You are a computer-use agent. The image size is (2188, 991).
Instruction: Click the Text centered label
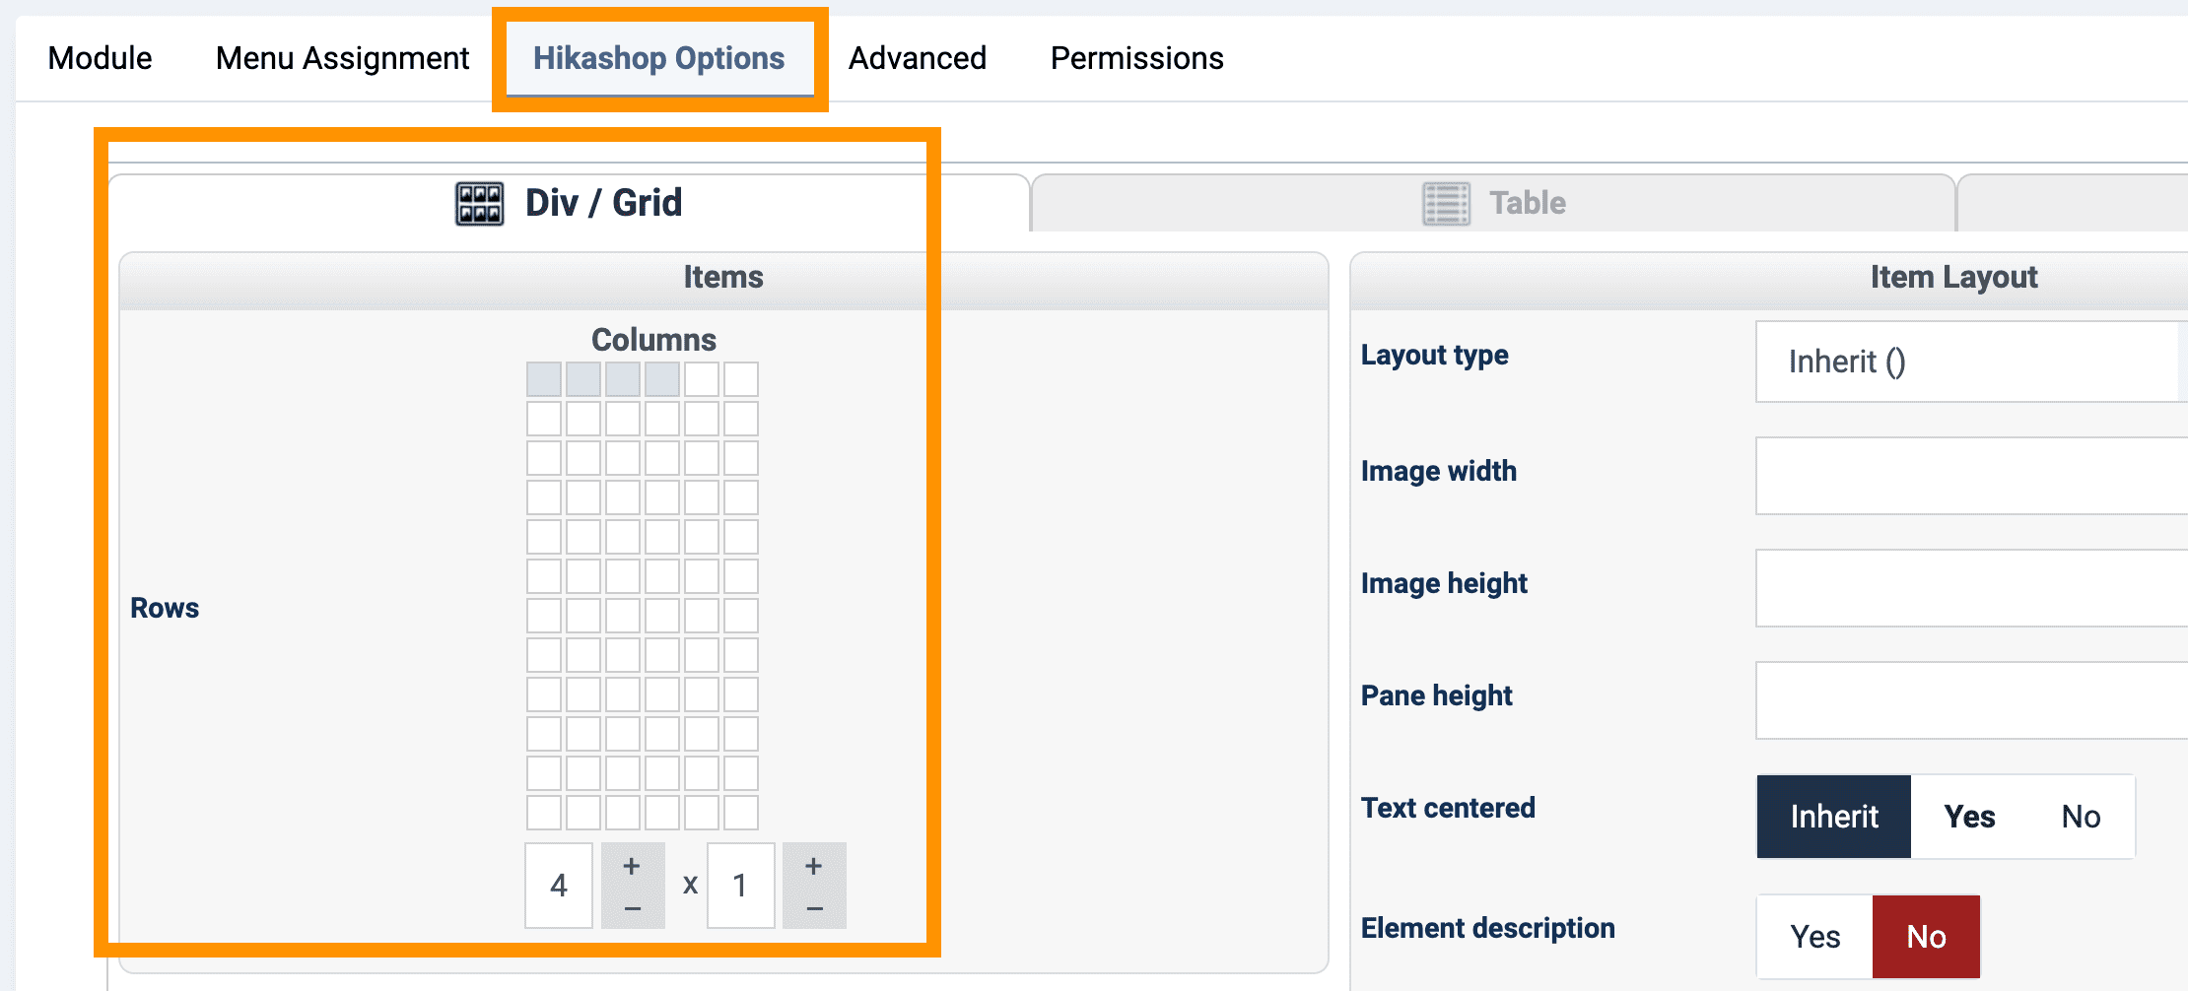pos(1448,808)
